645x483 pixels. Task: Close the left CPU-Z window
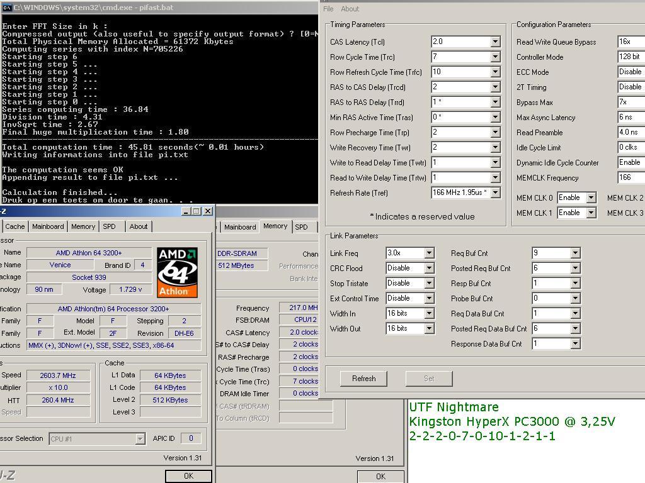click(x=208, y=211)
